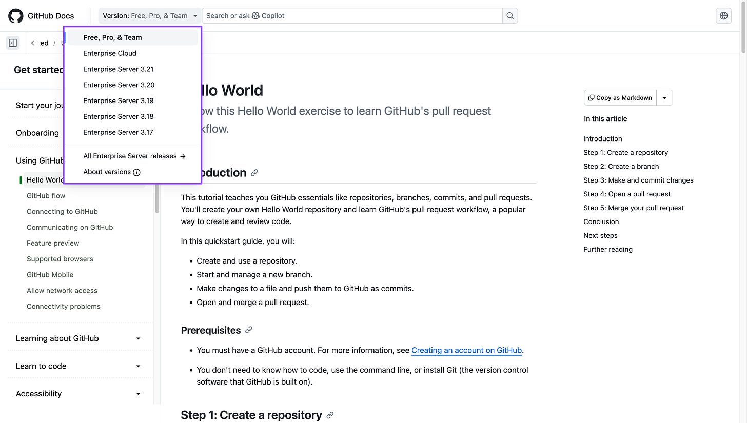This screenshot has height=423, width=747.
Task: Click the anchor icon next to Step 1 heading
Action: [x=330, y=415]
